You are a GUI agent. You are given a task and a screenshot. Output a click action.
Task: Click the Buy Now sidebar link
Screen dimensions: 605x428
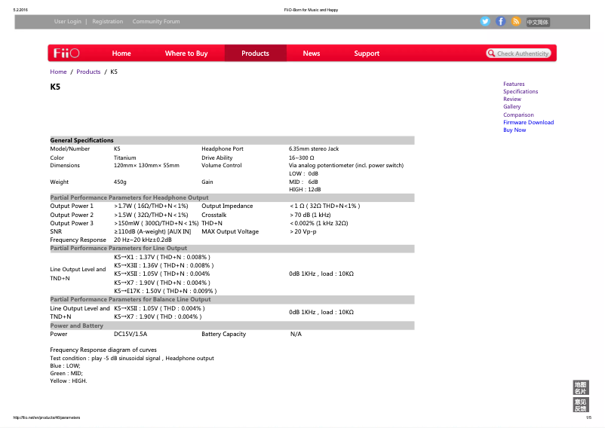point(514,130)
